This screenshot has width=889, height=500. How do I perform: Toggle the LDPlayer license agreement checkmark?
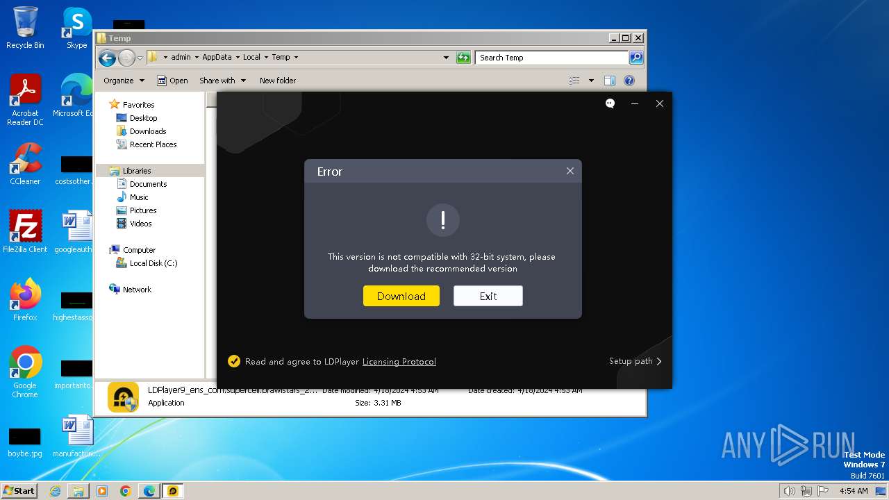click(234, 361)
